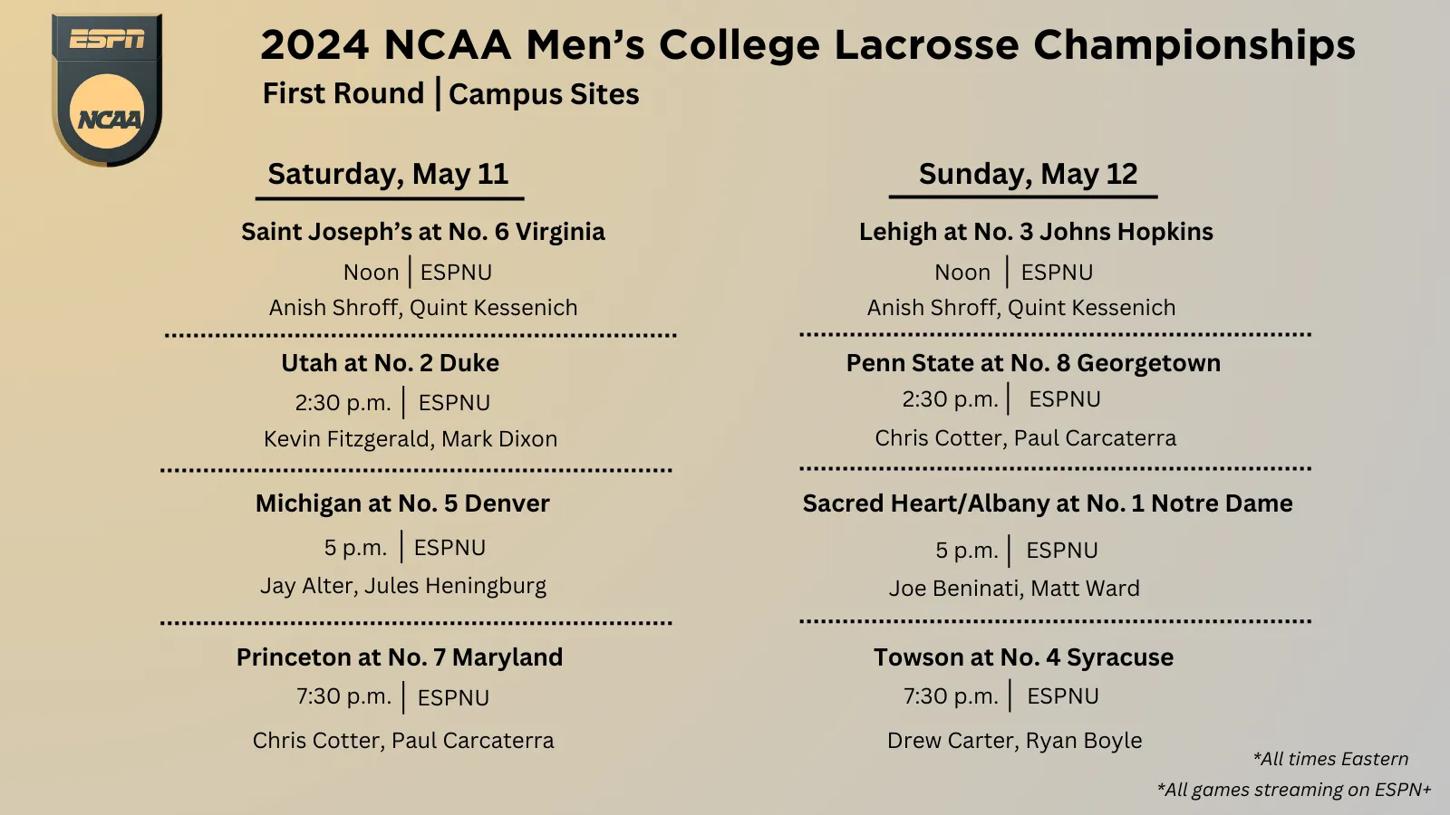Screen dimensions: 1450x815
Task: Click Joe Beninati, Matt Ward announcers text
Action: pos(1014,589)
